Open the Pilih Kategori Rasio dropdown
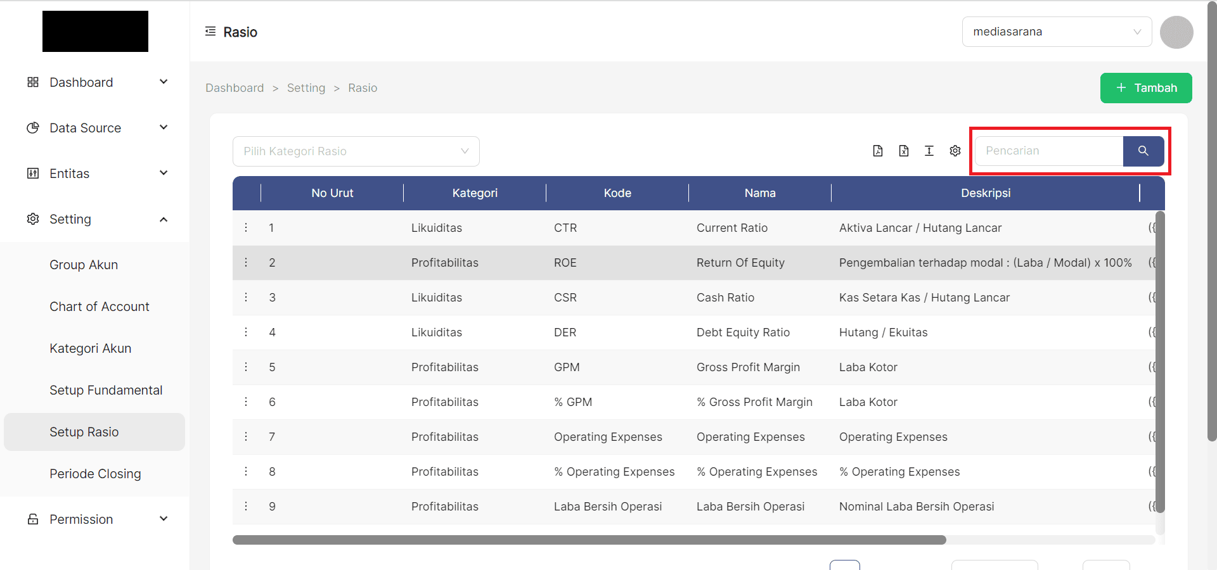1217x570 pixels. pyautogui.click(x=356, y=151)
